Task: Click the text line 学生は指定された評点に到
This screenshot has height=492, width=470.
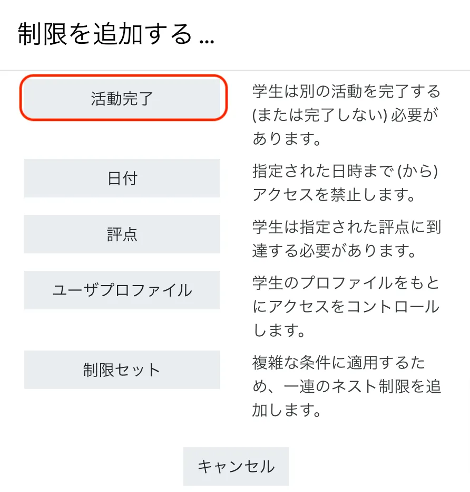Action: [346, 227]
